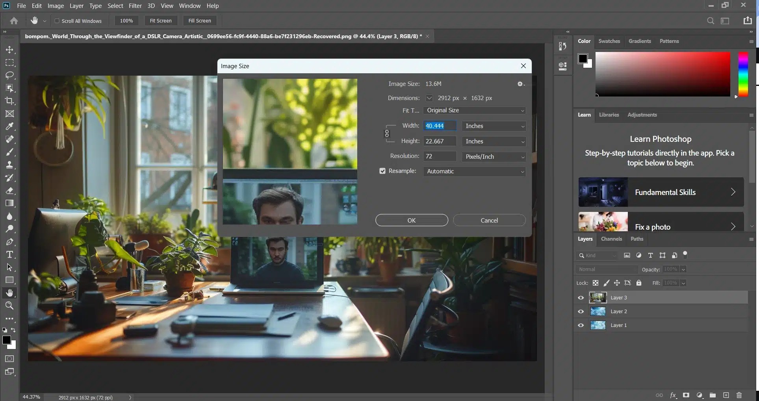
Task: Open the Resample method Automatic dropdown
Action: 475,171
